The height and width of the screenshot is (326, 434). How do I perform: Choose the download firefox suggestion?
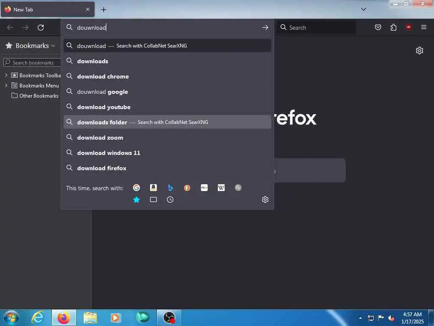[x=167, y=168]
